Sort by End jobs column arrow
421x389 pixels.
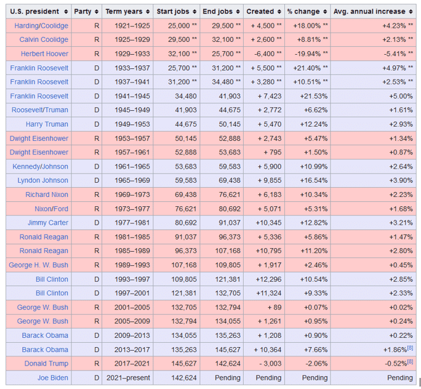tap(238, 11)
